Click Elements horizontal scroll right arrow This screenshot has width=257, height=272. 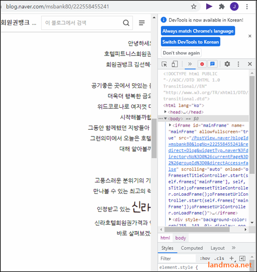[245, 229]
